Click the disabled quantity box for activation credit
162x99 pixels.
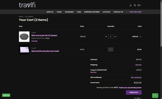pyautogui.click(x=111, y=49)
